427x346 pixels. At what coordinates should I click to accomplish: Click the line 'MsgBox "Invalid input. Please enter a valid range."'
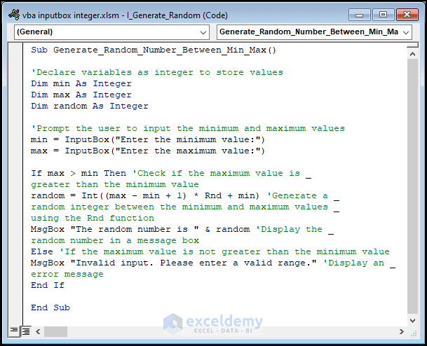pos(174,263)
